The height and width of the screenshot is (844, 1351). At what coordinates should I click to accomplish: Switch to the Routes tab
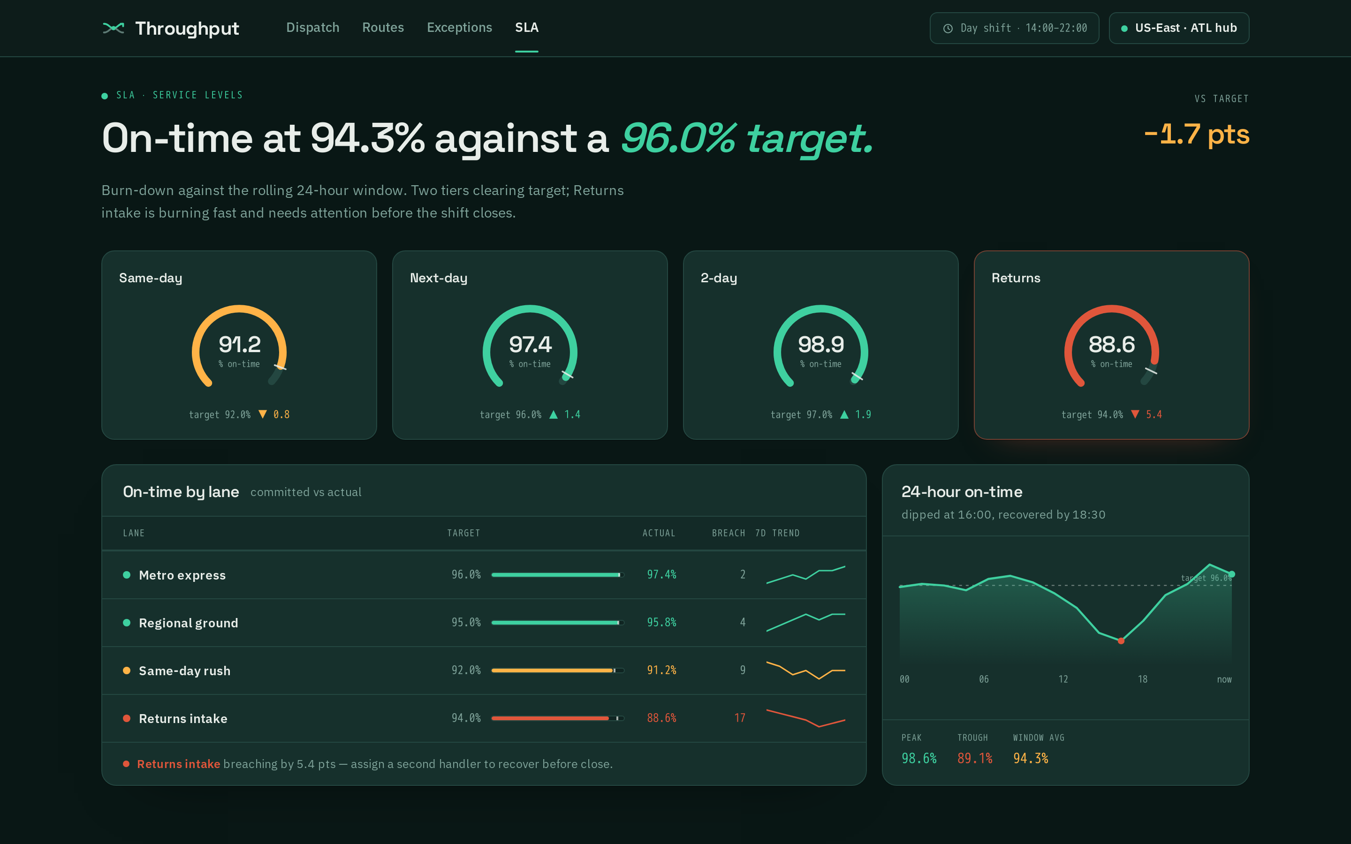tap(383, 27)
